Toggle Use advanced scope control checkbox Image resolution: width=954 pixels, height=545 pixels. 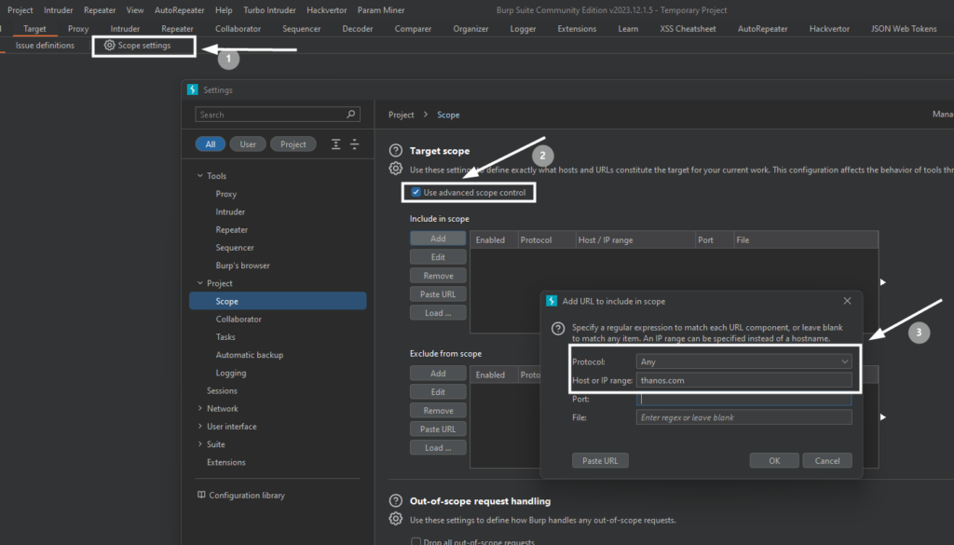(416, 192)
